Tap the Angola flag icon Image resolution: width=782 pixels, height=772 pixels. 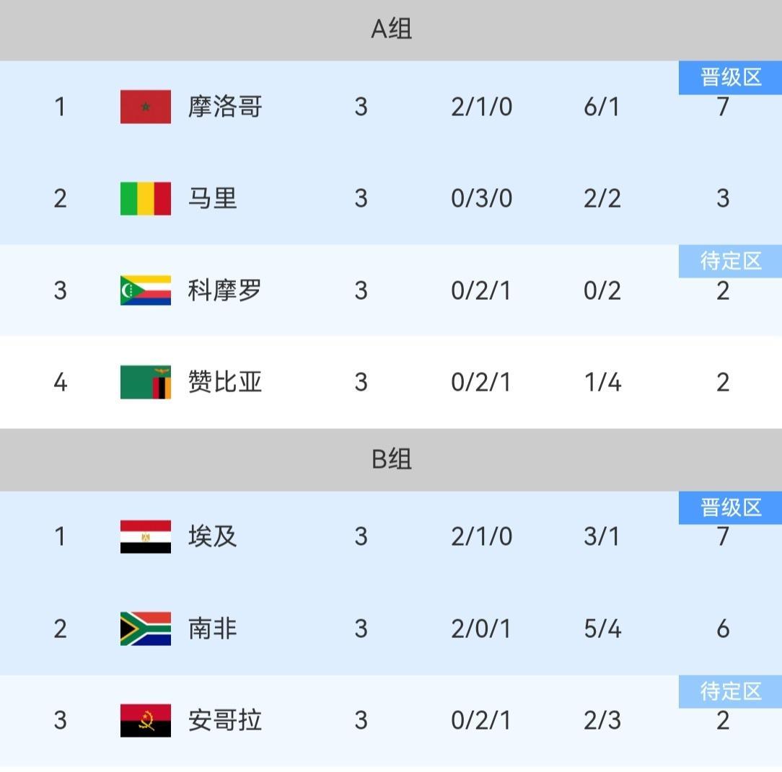pyautogui.click(x=146, y=720)
